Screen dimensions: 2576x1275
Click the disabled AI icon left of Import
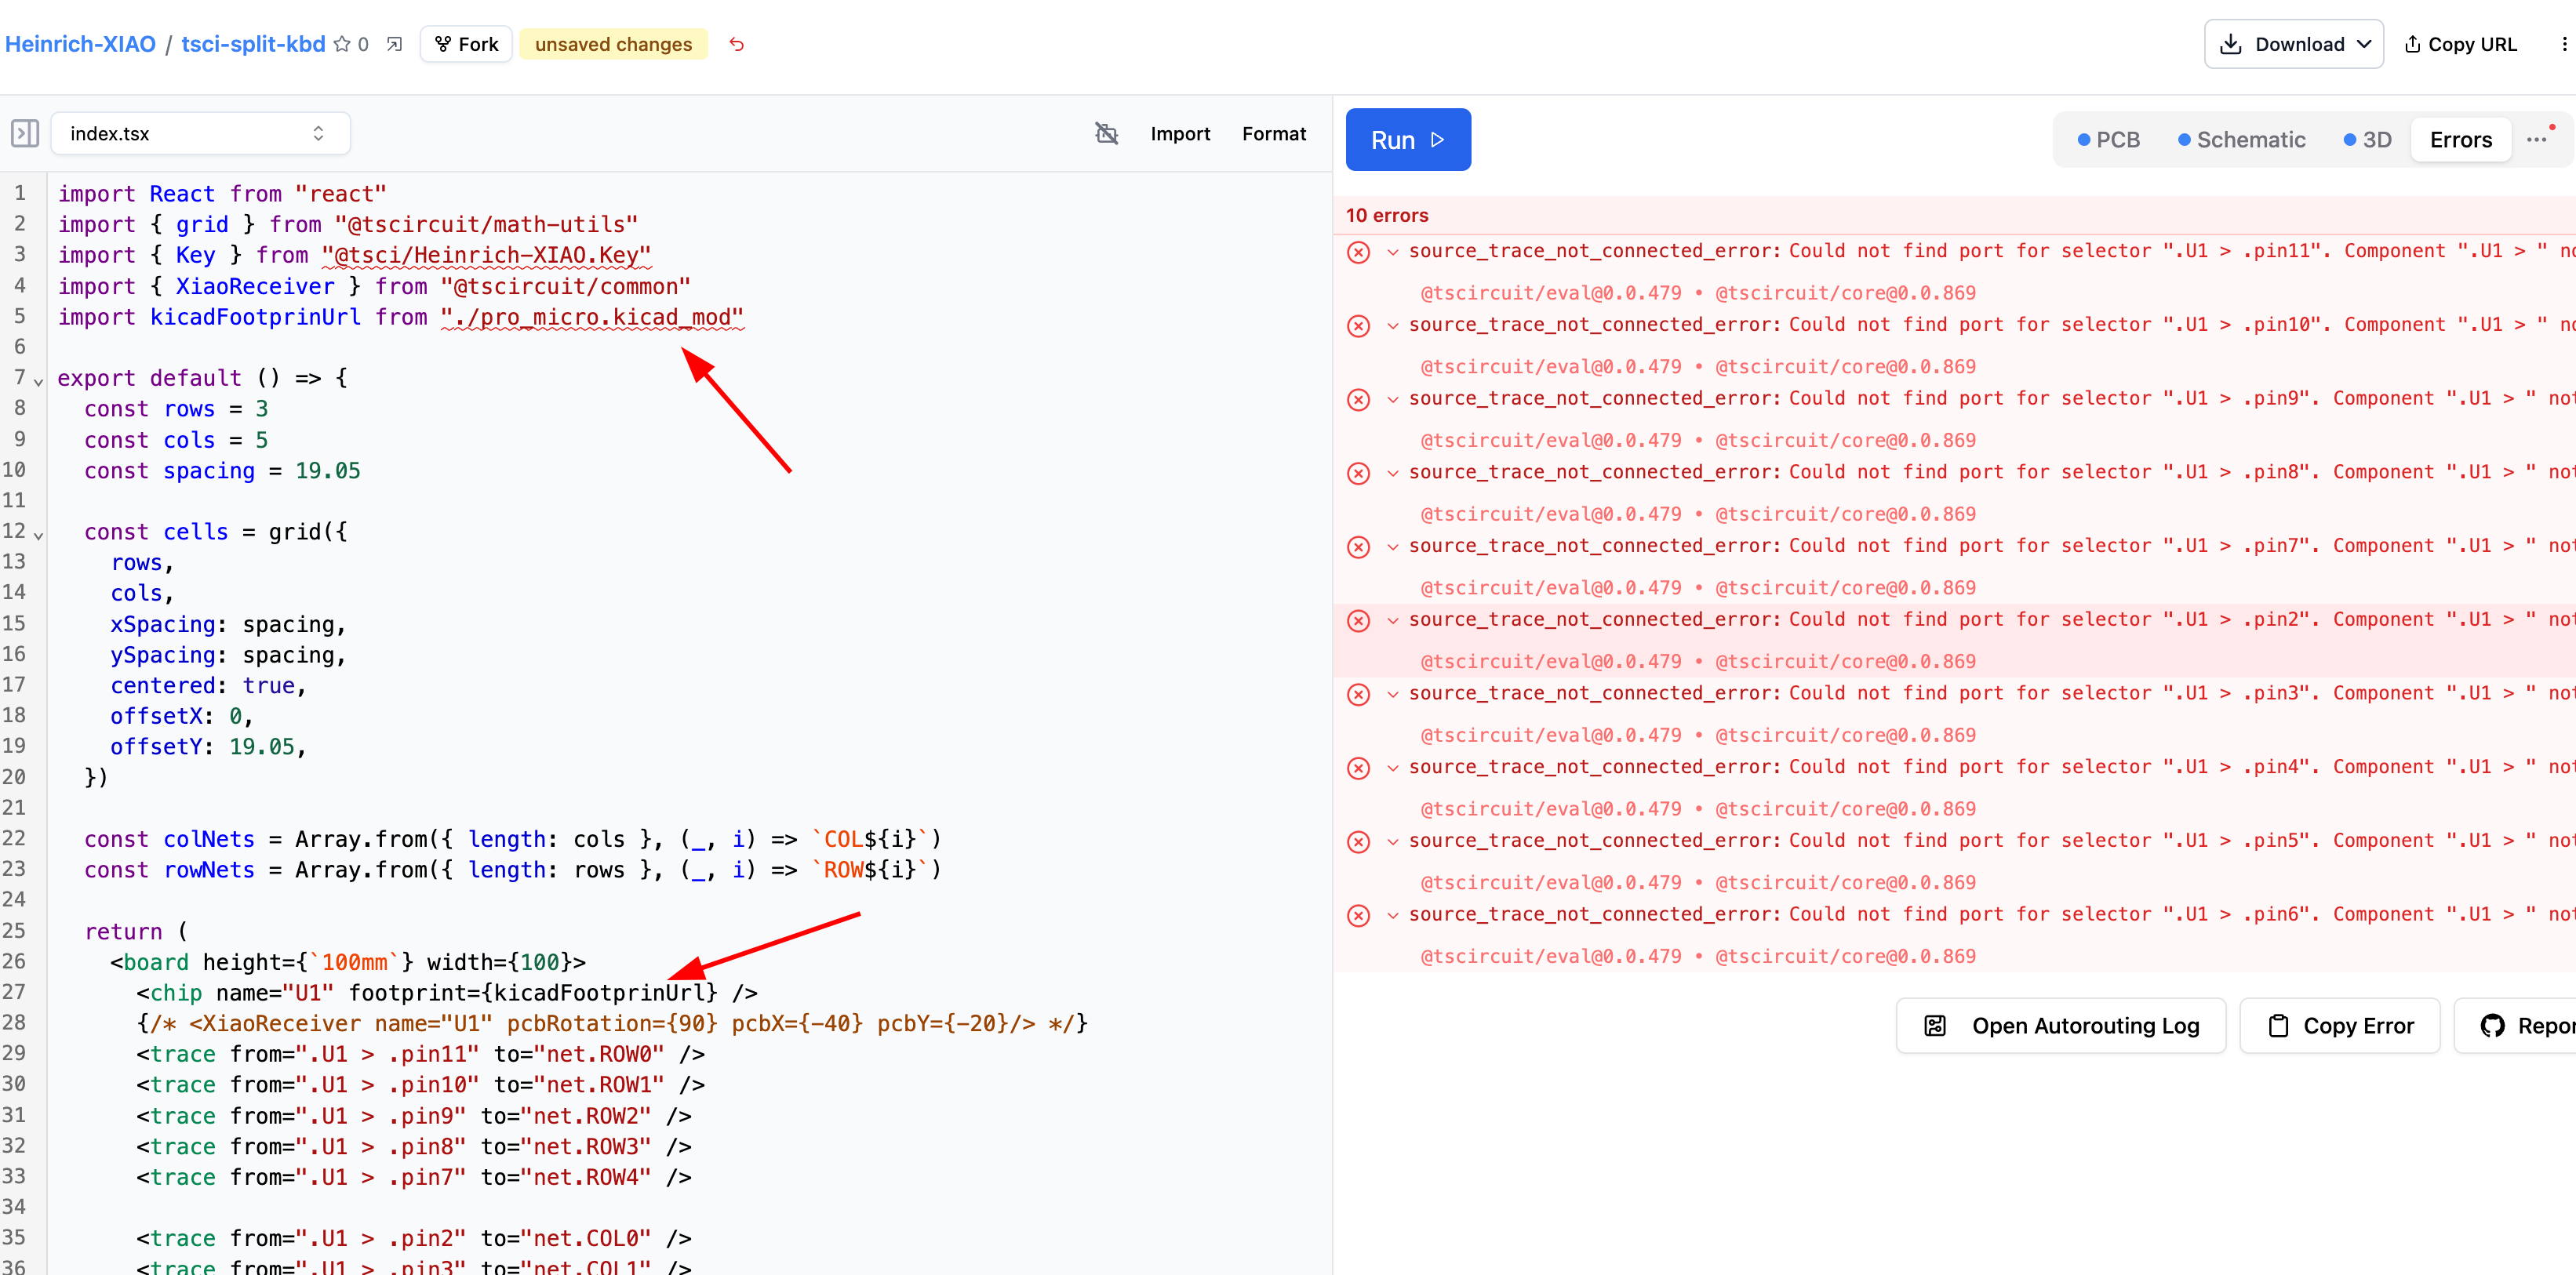point(1106,133)
